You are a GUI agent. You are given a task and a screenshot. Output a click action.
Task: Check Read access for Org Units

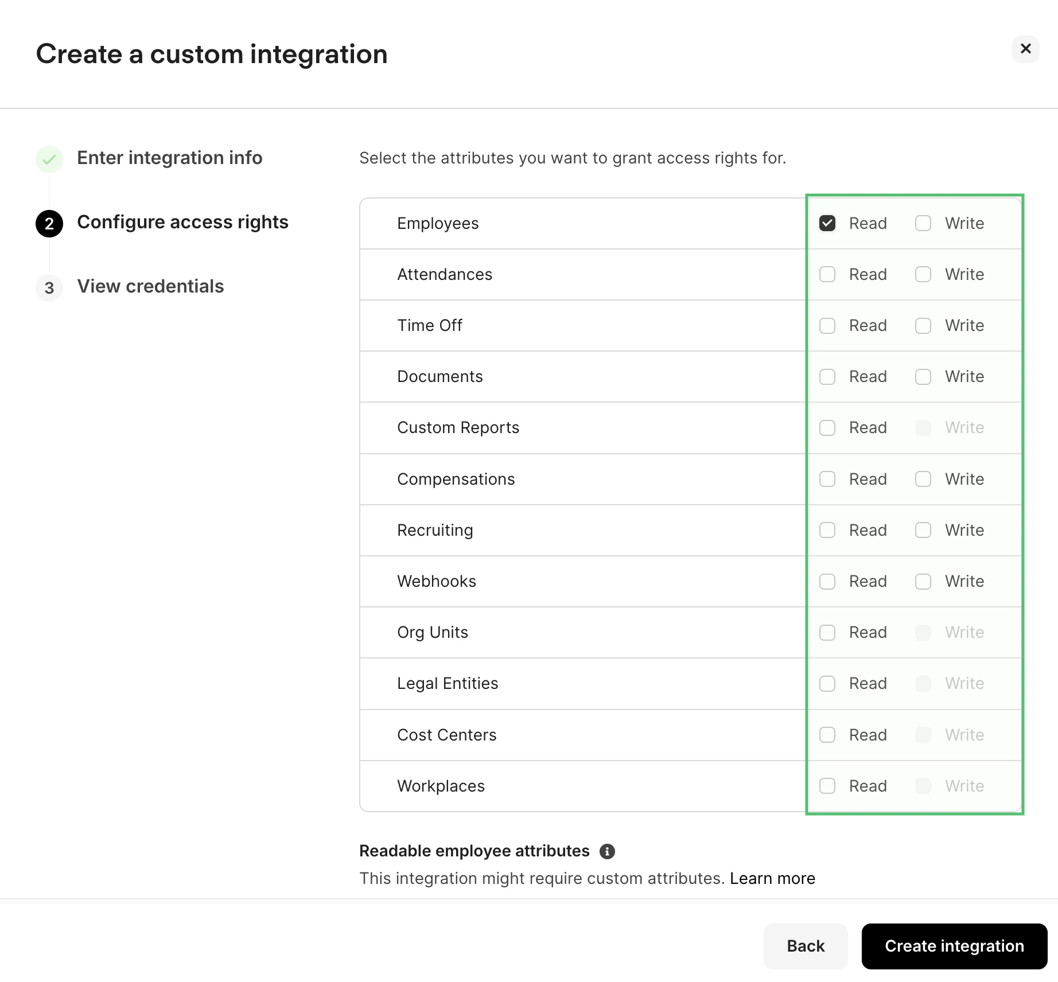827,632
